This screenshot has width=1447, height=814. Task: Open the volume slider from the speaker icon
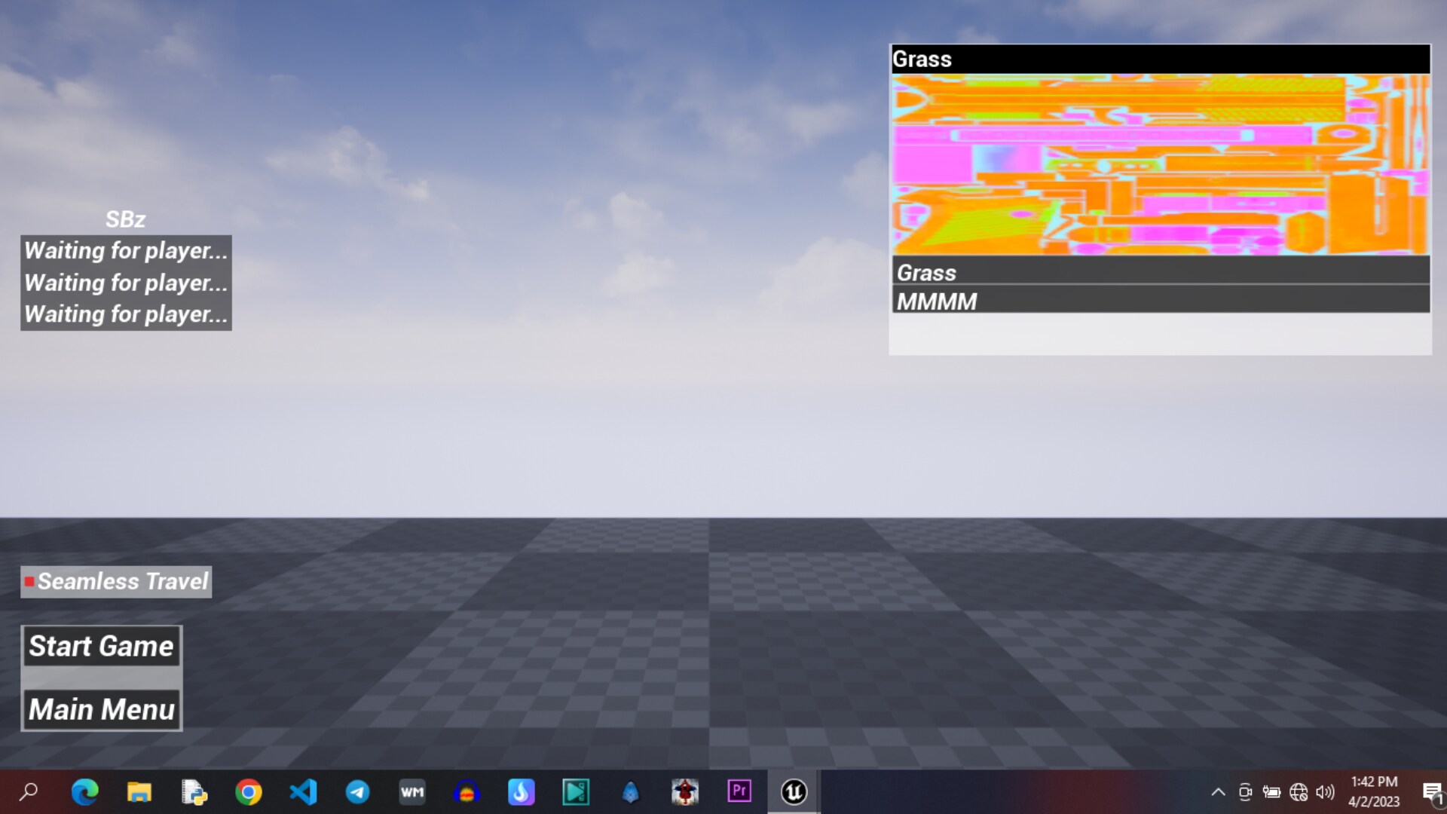tap(1323, 792)
